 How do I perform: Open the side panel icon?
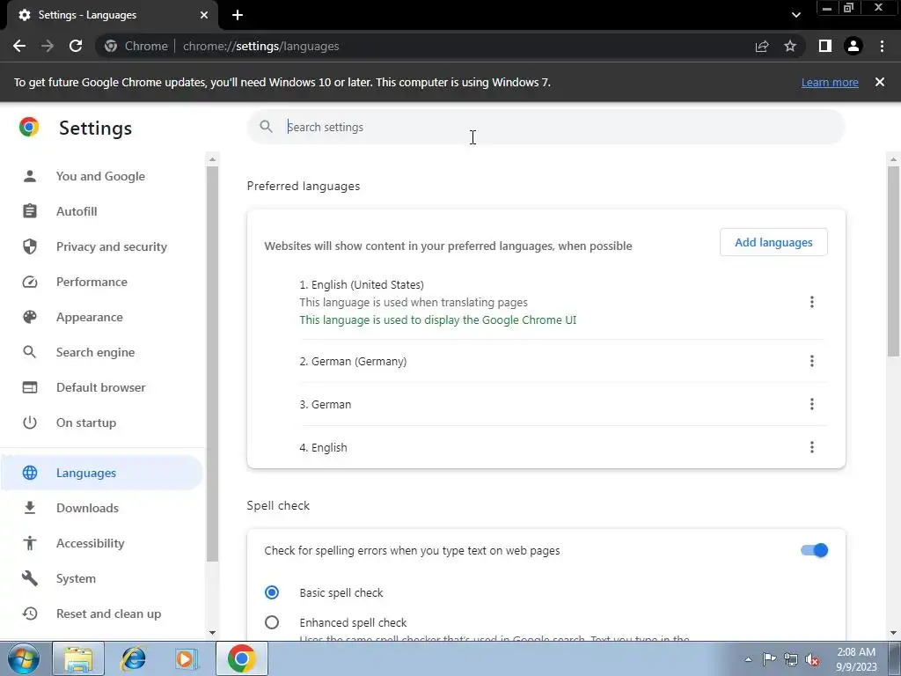pyautogui.click(x=825, y=46)
